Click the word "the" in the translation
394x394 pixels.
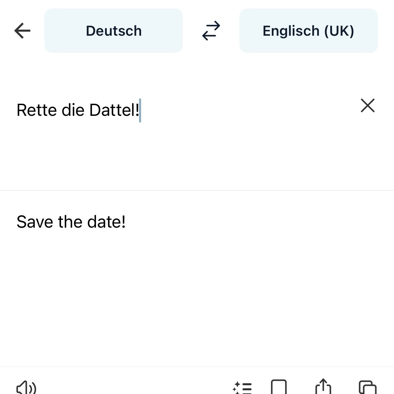click(70, 222)
